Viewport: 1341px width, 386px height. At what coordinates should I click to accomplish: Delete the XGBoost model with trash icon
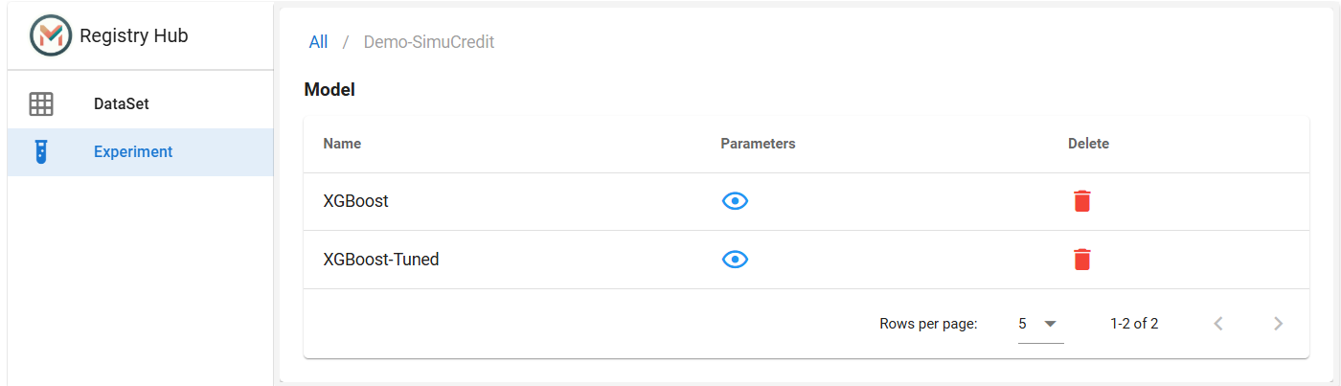[x=1081, y=201]
